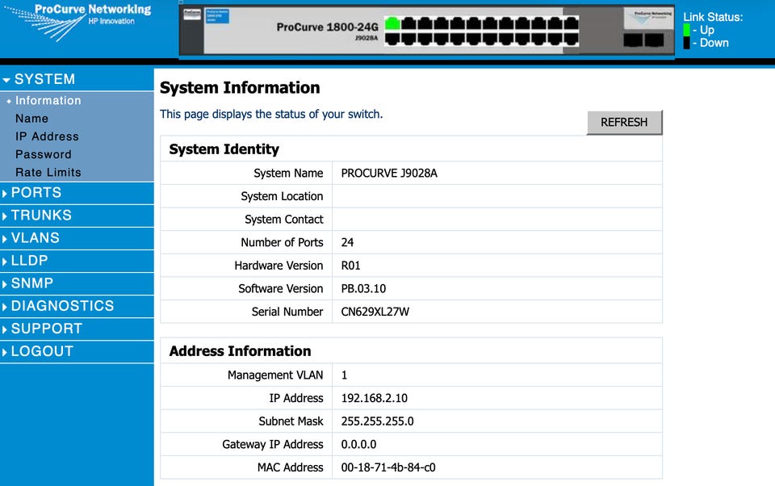Click the serial number CN629XL27W

pyautogui.click(x=375, y=312)
